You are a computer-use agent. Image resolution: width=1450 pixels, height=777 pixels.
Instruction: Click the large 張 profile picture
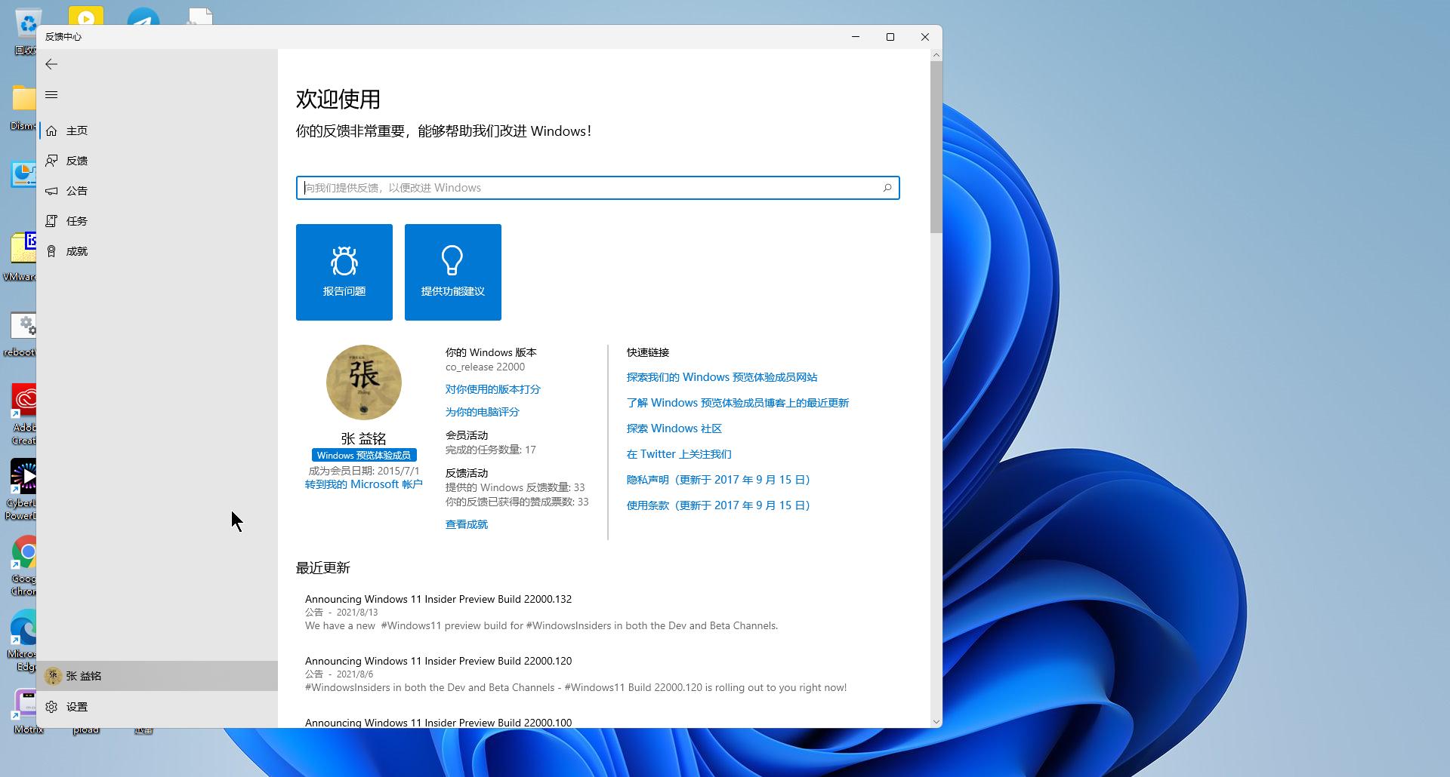pyautogui.click(x=364, y=382)
